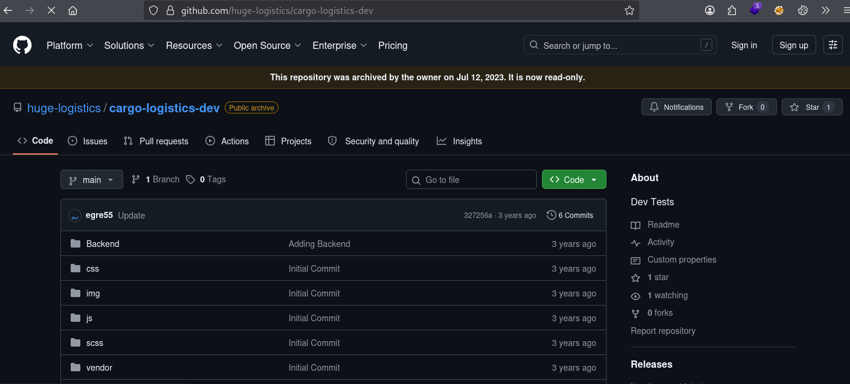Expand the Solutions menu
The height and width of the screenshot is (384, 850).
tap(129, 45)
